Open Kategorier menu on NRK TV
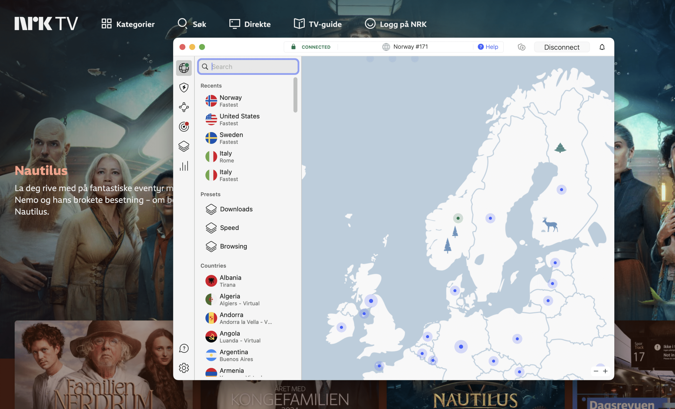This screenshot has width=675, height=409. [x=128, y=24]
